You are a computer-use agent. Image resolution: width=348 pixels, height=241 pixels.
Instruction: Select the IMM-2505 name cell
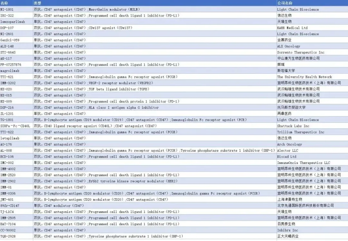pyautogui.click(x=16, y=218)
